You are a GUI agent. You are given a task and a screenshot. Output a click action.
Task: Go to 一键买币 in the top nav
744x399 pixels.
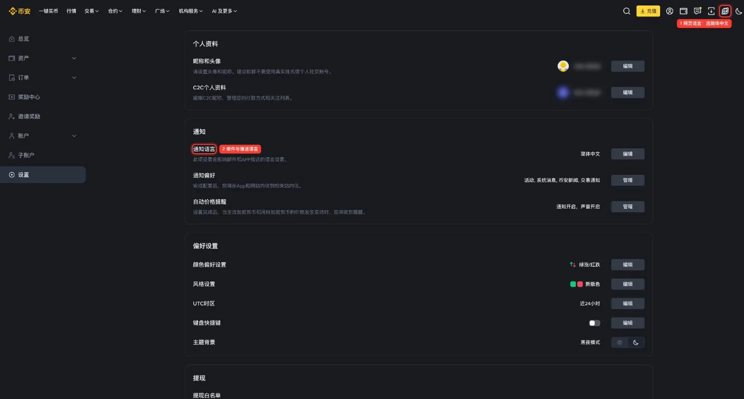point(48,11)
